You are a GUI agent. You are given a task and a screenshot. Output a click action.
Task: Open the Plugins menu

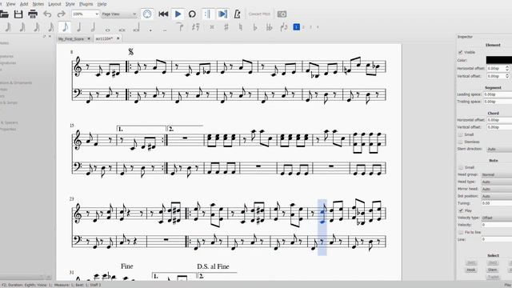[86, 4]
